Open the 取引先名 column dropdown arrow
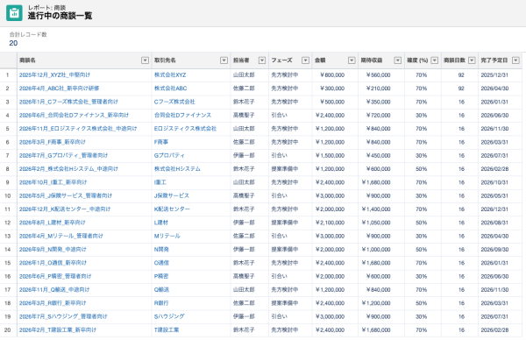Viewport: 526px width, 340px height. click(x=224, y=60)
